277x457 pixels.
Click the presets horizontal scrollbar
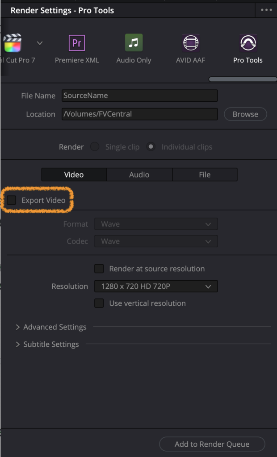coord(243,79)
